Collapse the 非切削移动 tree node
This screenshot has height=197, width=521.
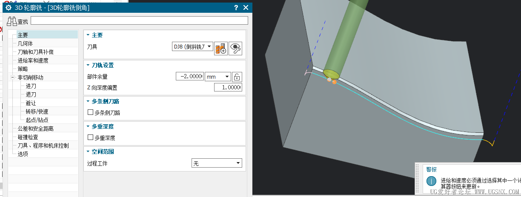[13, 77]
